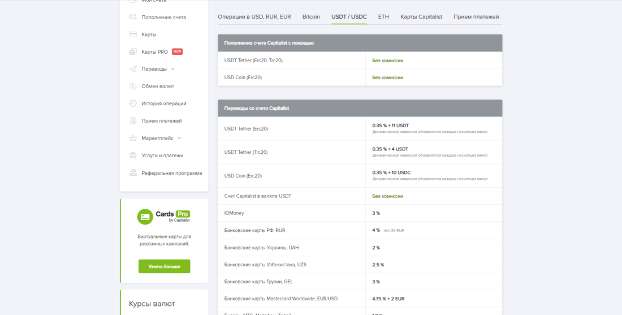The image size is (622, 315).
Task: Click the 4.75 % + 2 EUR fee
Action: (x=388, y=299)
